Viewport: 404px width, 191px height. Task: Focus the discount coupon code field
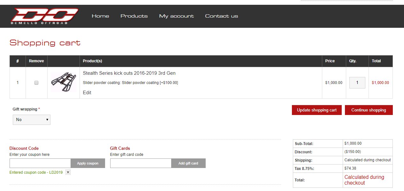(x=40, y=163)
